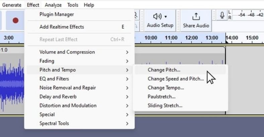The width and height of the screenshot is (264, 137).
Task: Open the Tools menu
Action: click(73, 5)
